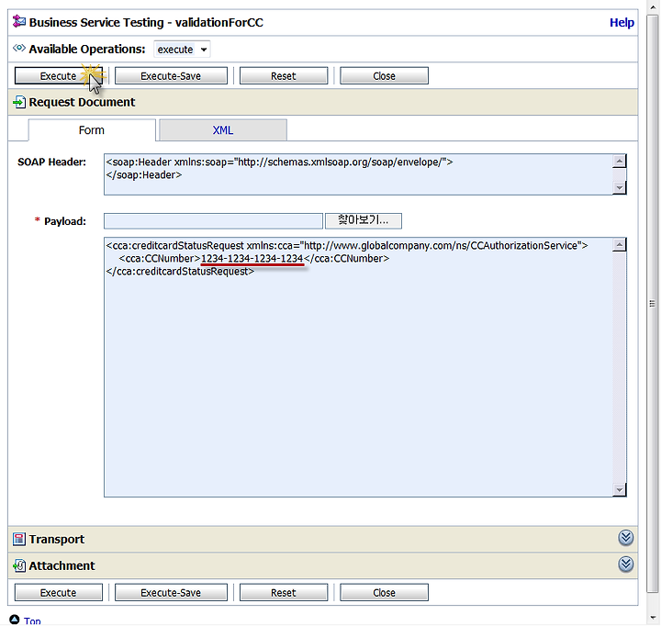Follow the Top link at page bottom

tap(32, 620)
